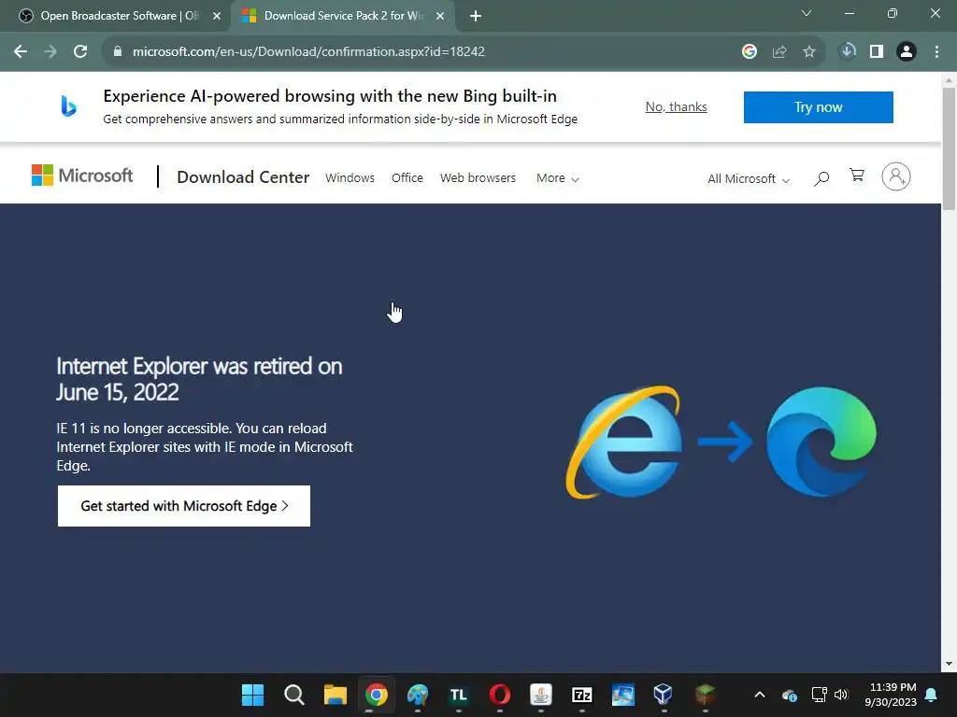Open Chrome's three-dot menu
Screen dimensions: 957x717
tap(936, 52)
